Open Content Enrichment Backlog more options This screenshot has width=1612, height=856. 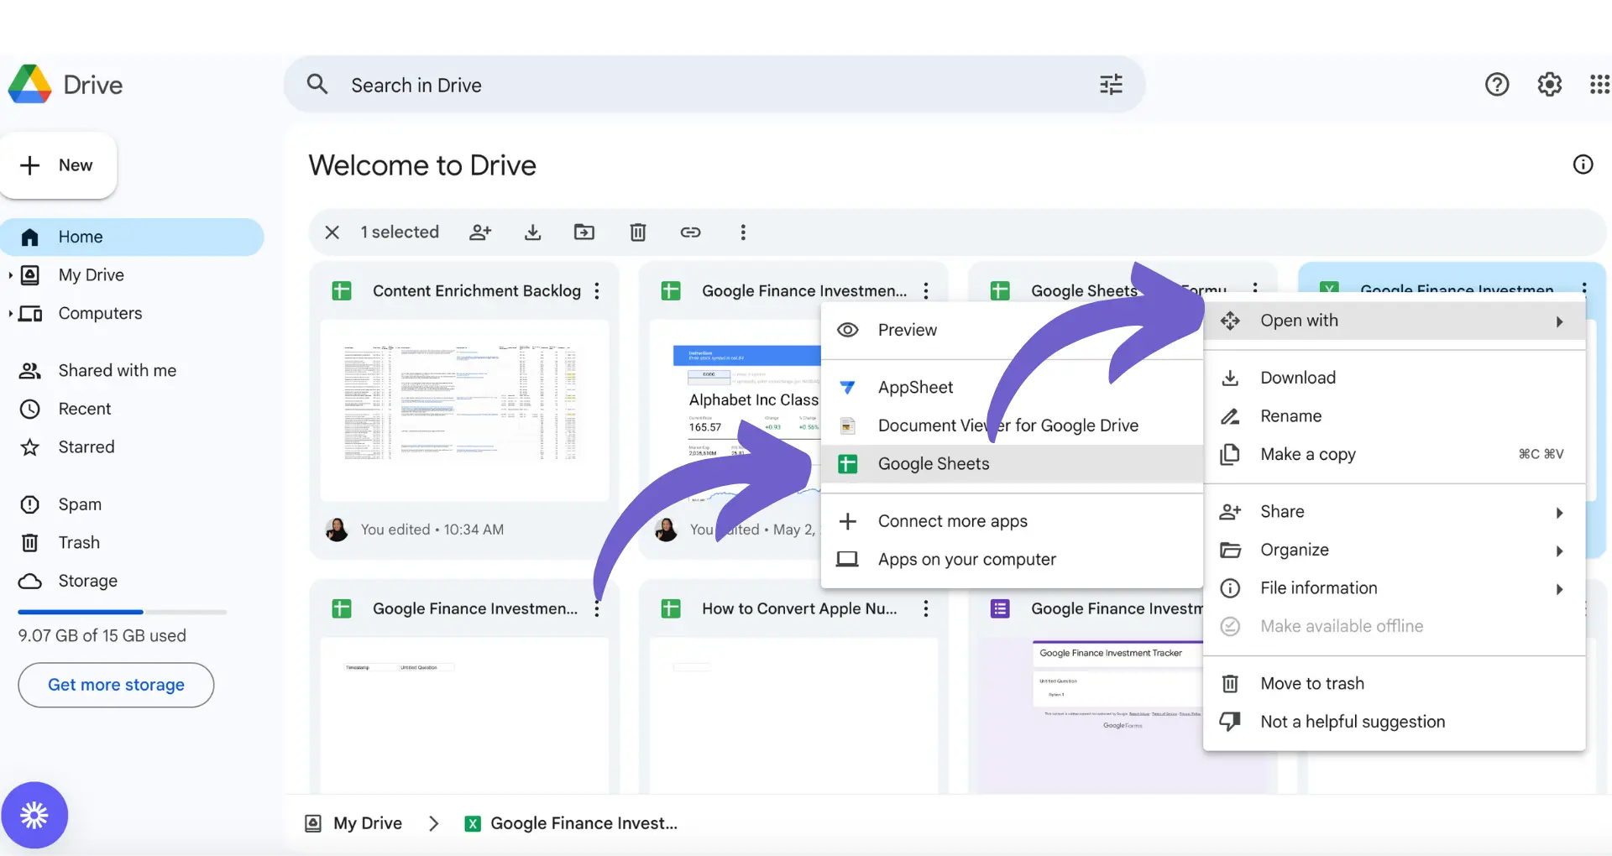[597, 291]
